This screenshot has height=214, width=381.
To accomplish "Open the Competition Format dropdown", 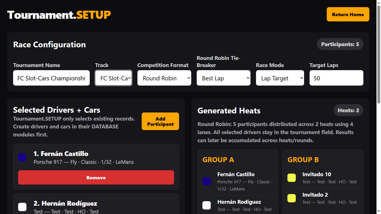I will [x=164, y=78].
